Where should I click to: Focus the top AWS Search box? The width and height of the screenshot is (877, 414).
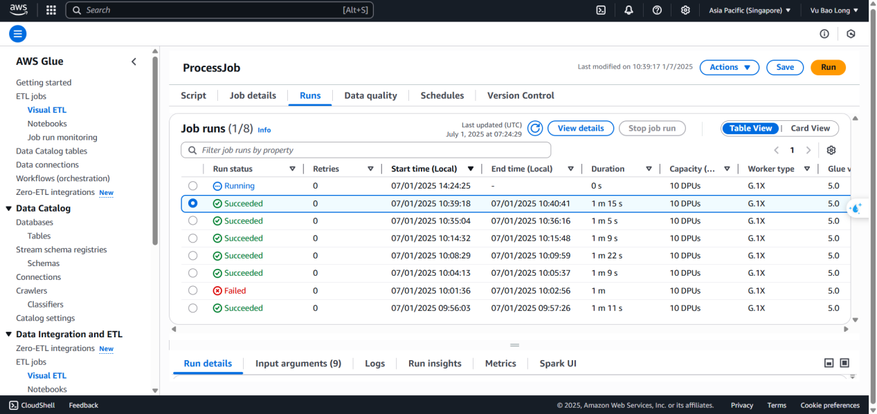click(x=219, y=10)
